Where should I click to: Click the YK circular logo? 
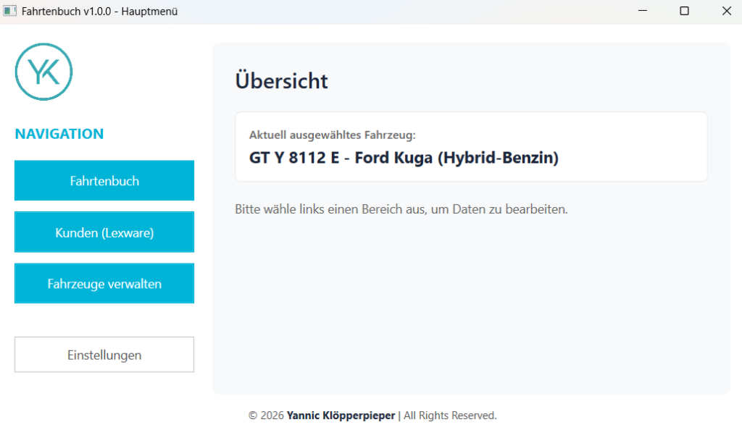tap(43, 72)
